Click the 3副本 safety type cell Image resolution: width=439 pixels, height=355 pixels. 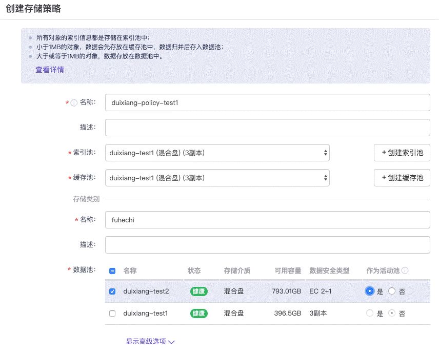318,313
